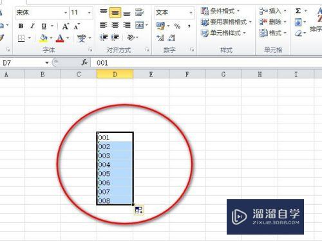Expand merge cells options arrow
Screen dimensions: 322x241
(147, 25)
